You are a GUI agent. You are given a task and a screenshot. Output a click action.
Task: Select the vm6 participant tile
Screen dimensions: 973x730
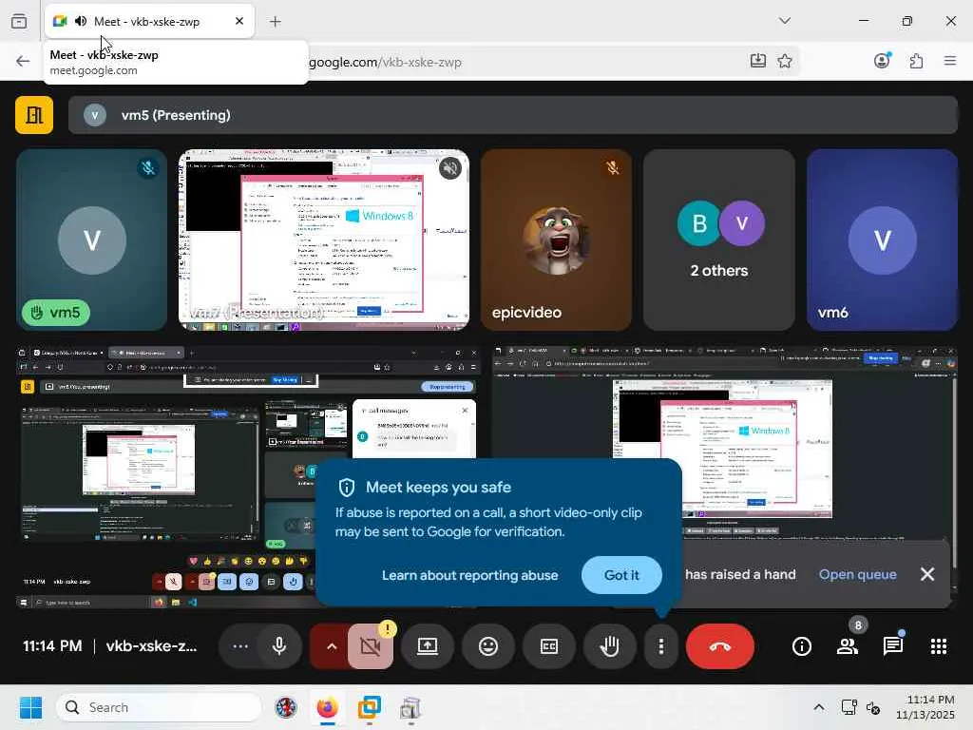(882, 240)
